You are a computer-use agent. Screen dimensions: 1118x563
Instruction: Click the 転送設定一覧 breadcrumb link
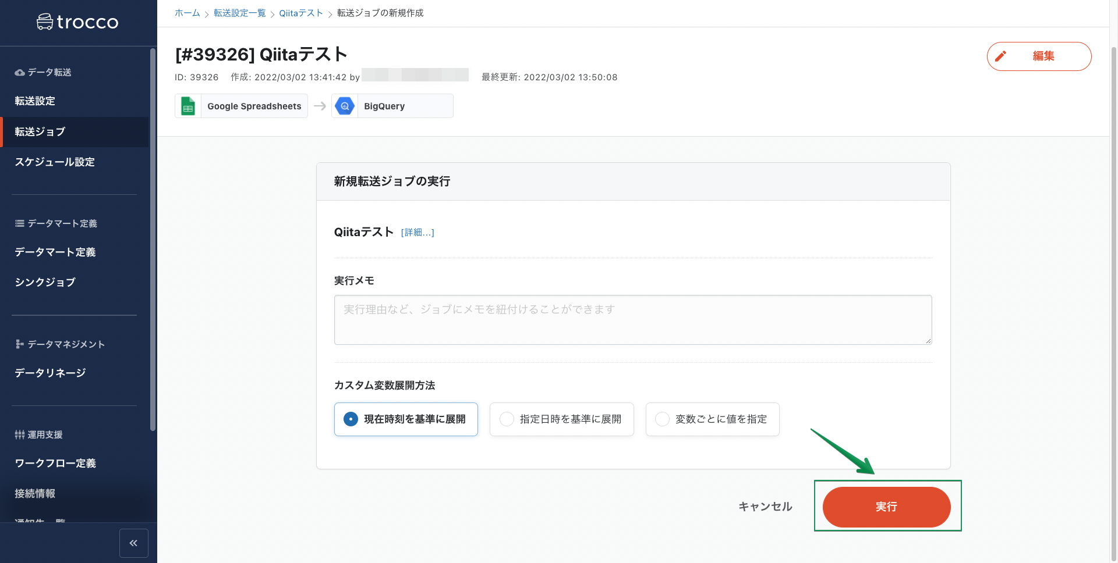click(x=239, y=13)
